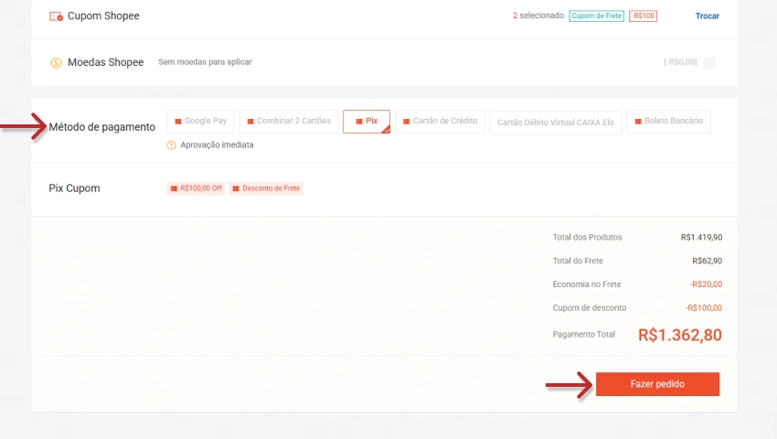The width and height of the screenshot is (777, 439).
Task: Click the R$62,90 shipping value
Action: [x=708, y=261]
